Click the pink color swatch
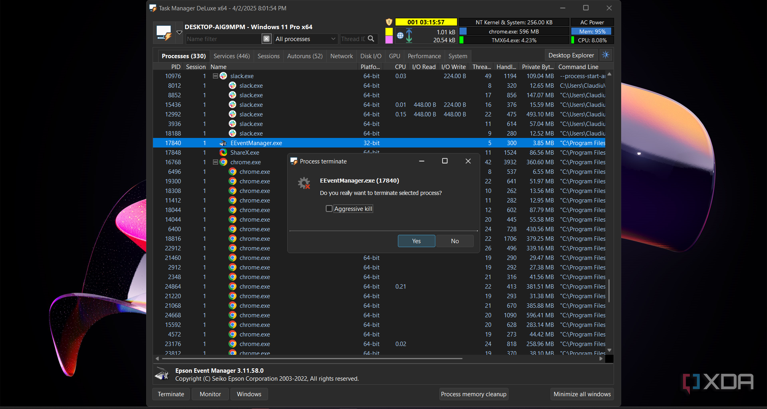767x409 pixels. tap(389, 40)
